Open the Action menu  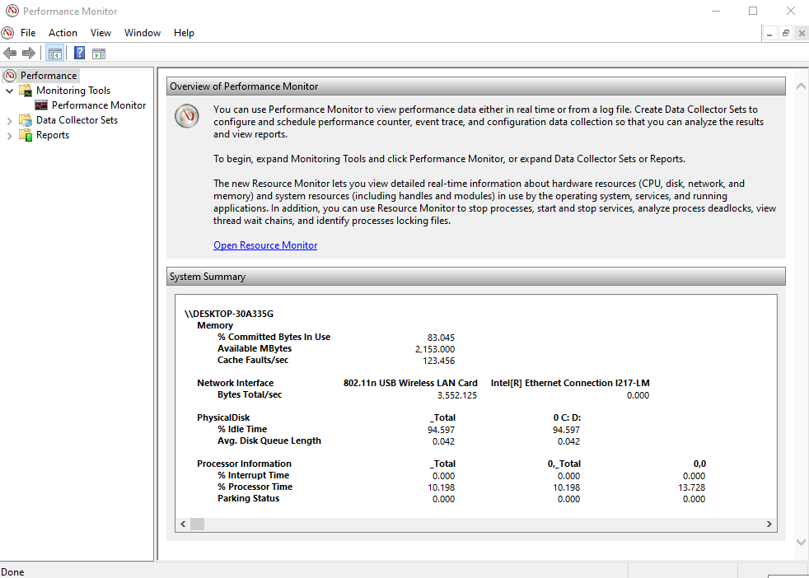tap(63, 33)
